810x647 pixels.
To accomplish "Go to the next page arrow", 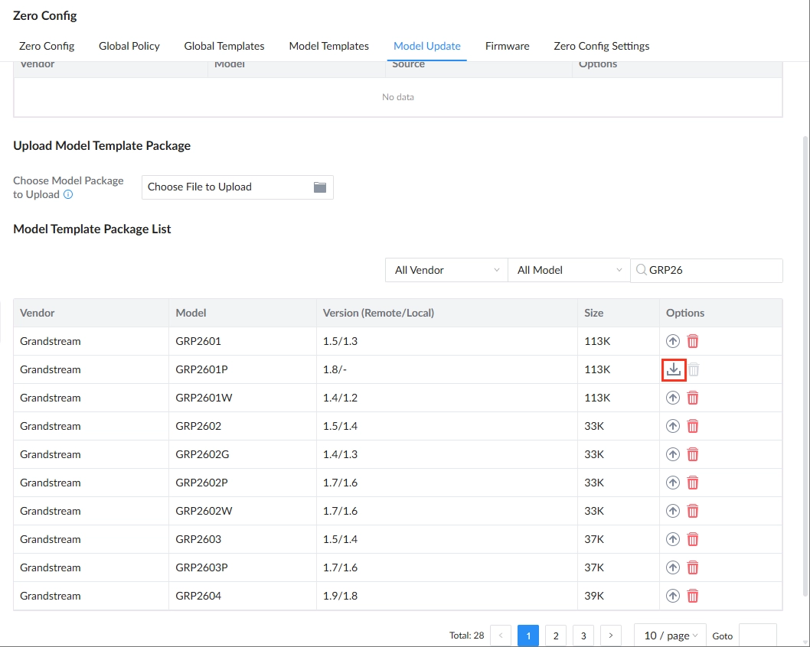I will click(x=611, y=636).
